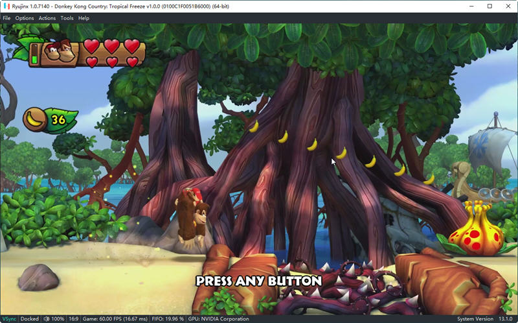Open the Help menu
Viewport: 518px width, 323px height.
(x=84, y=18)
